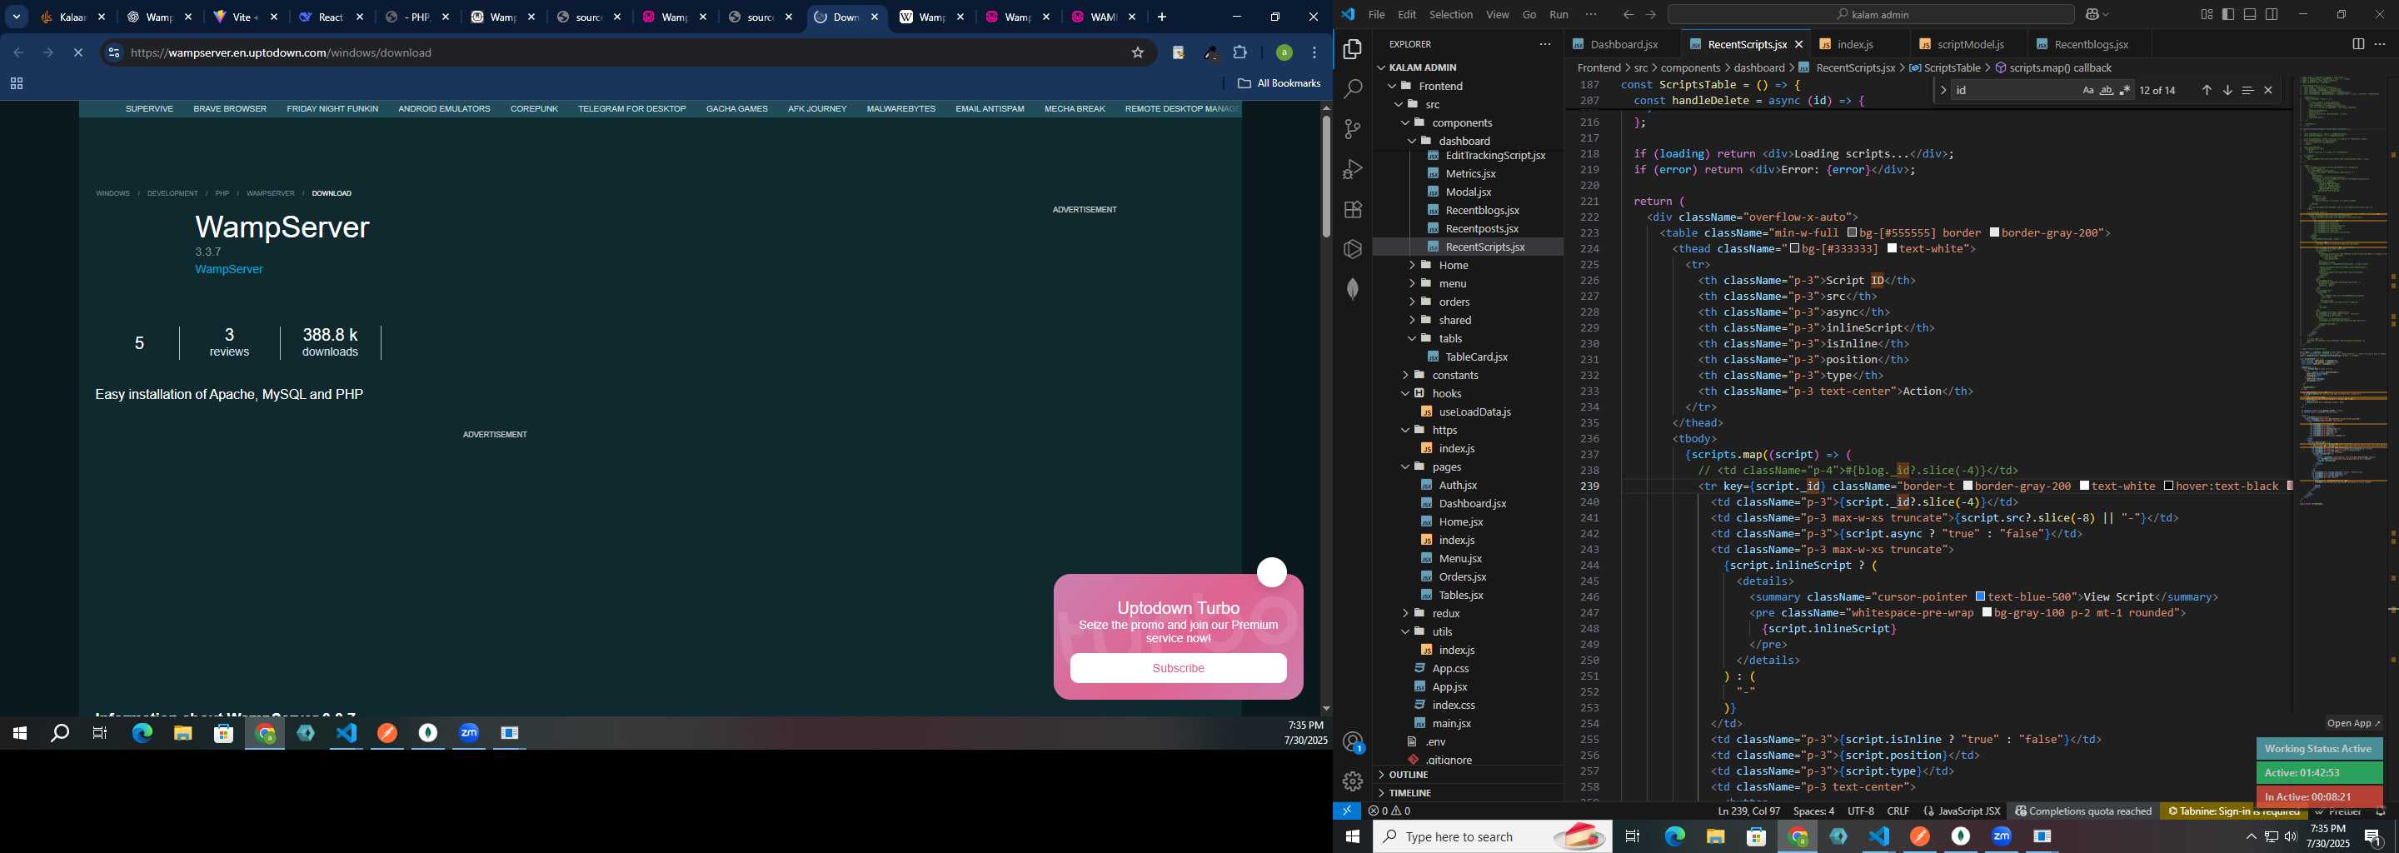
Task: Open the File menu in VS Code
Action: point(1375,14)
